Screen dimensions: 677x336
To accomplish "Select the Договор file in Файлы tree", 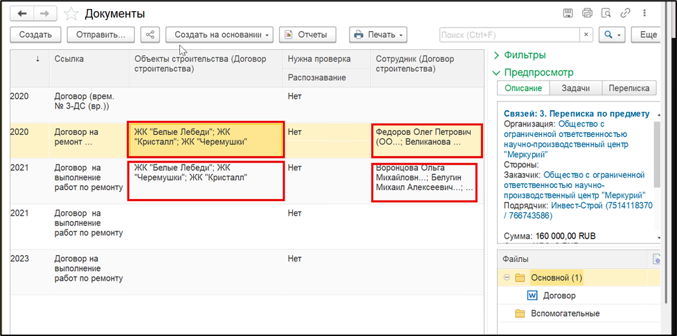I will pyautogui.click(x=559, y=296).
